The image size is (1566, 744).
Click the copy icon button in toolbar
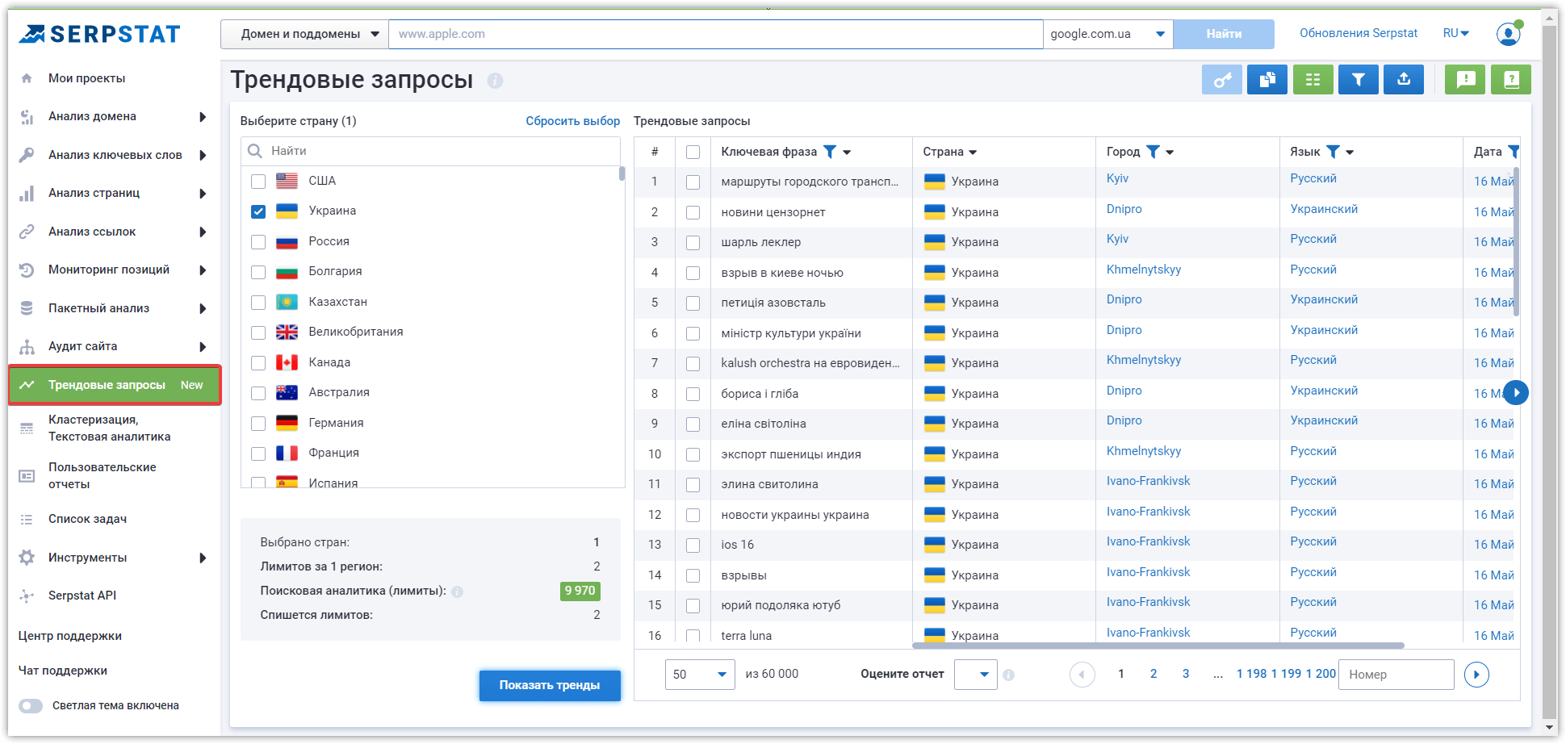(x=1267, y=80)
